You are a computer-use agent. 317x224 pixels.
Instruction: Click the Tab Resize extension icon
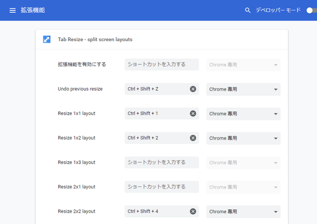pos(47,39)
